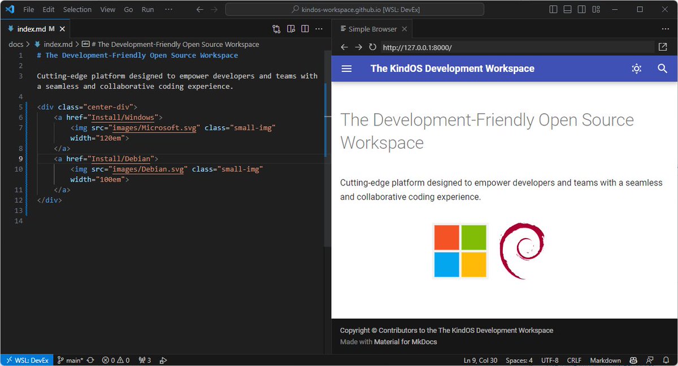The image size is (678, 366).
Task: Click the "Install/Debian" href string
Action: [x=122, y=159]
